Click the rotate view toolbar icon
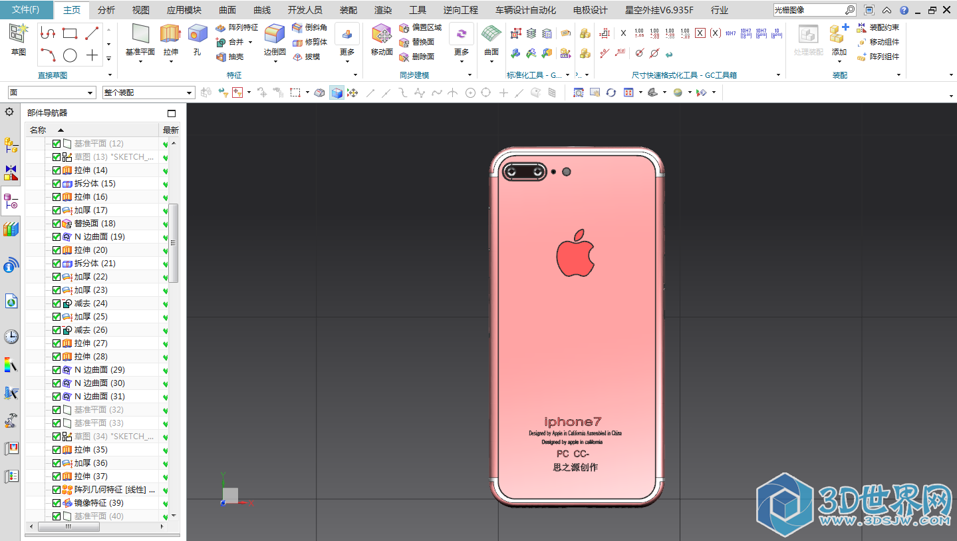 coord(611,92)
